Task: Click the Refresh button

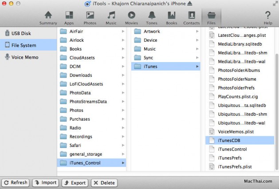Action: point(16,183)
